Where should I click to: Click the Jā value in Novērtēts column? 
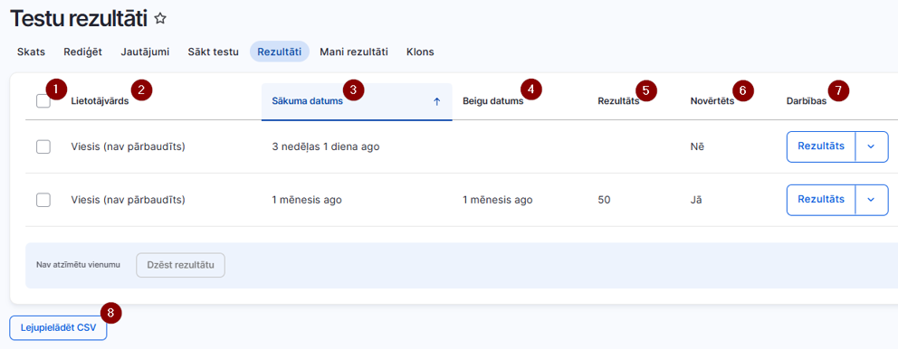696,200
